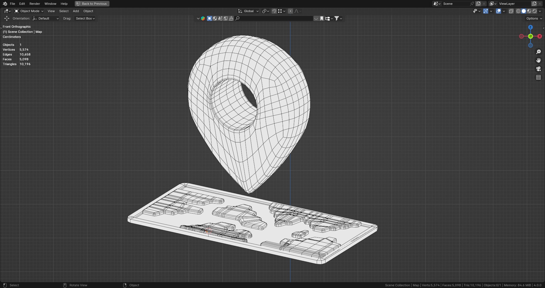
Task: Select the brush icon in the header
Action: (231, 18)
